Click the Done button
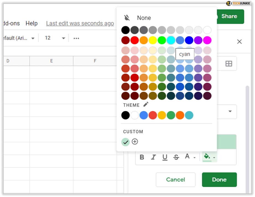Viewport: 255px width, 197px height. (x=219, y=180)
